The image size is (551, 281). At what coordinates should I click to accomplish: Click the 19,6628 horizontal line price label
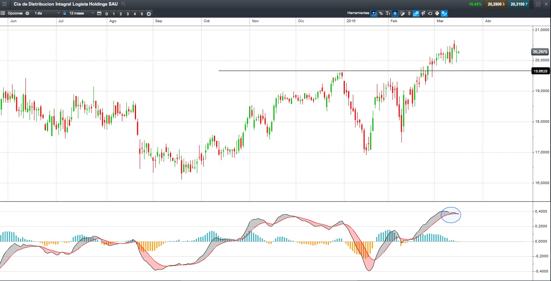(x=540, y=71)
